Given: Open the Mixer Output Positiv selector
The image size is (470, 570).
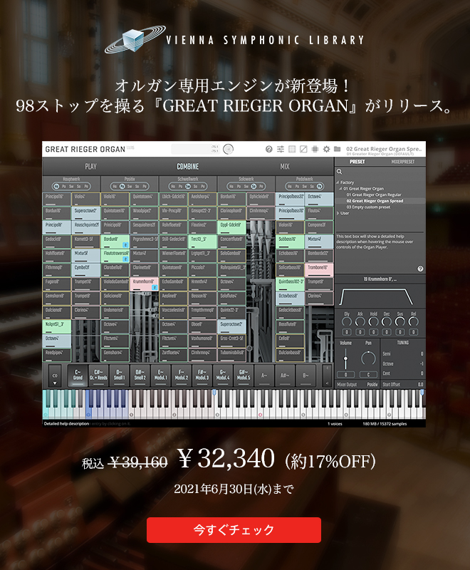Looking at the screenshot, I should click(372, 384).
